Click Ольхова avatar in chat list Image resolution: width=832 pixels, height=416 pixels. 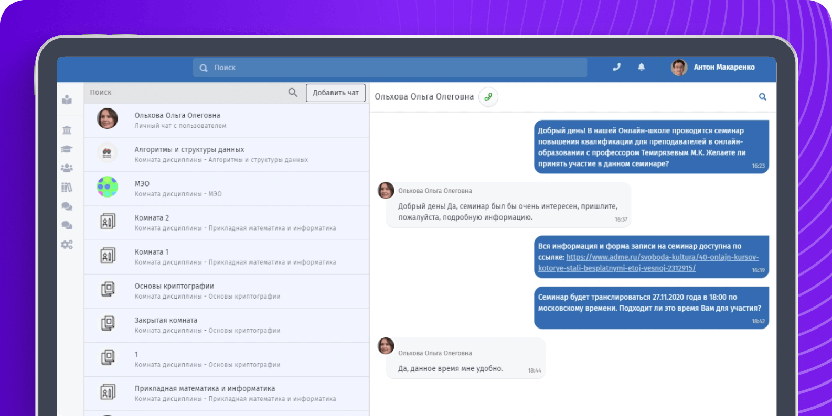click(108, 119)
